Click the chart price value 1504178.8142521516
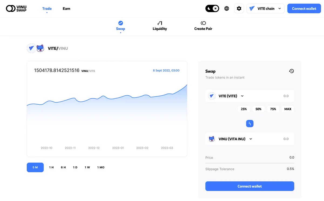The image size is (324, 201). pos(57,70)
